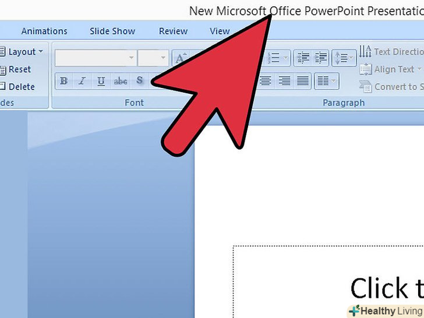
Task: Toggle Bold formatting
Action: click(x=64, y=81)
